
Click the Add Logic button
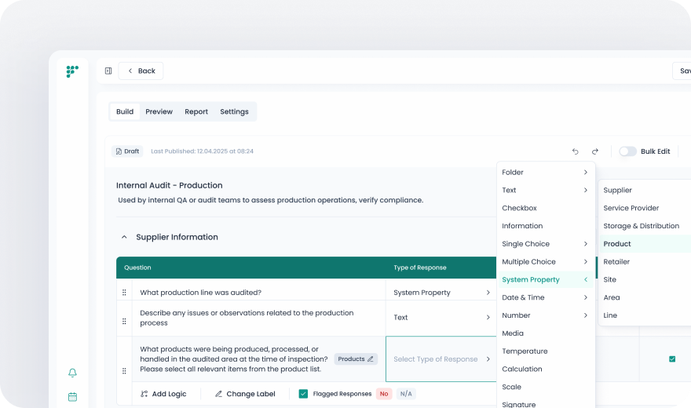[x=163, y=394]
